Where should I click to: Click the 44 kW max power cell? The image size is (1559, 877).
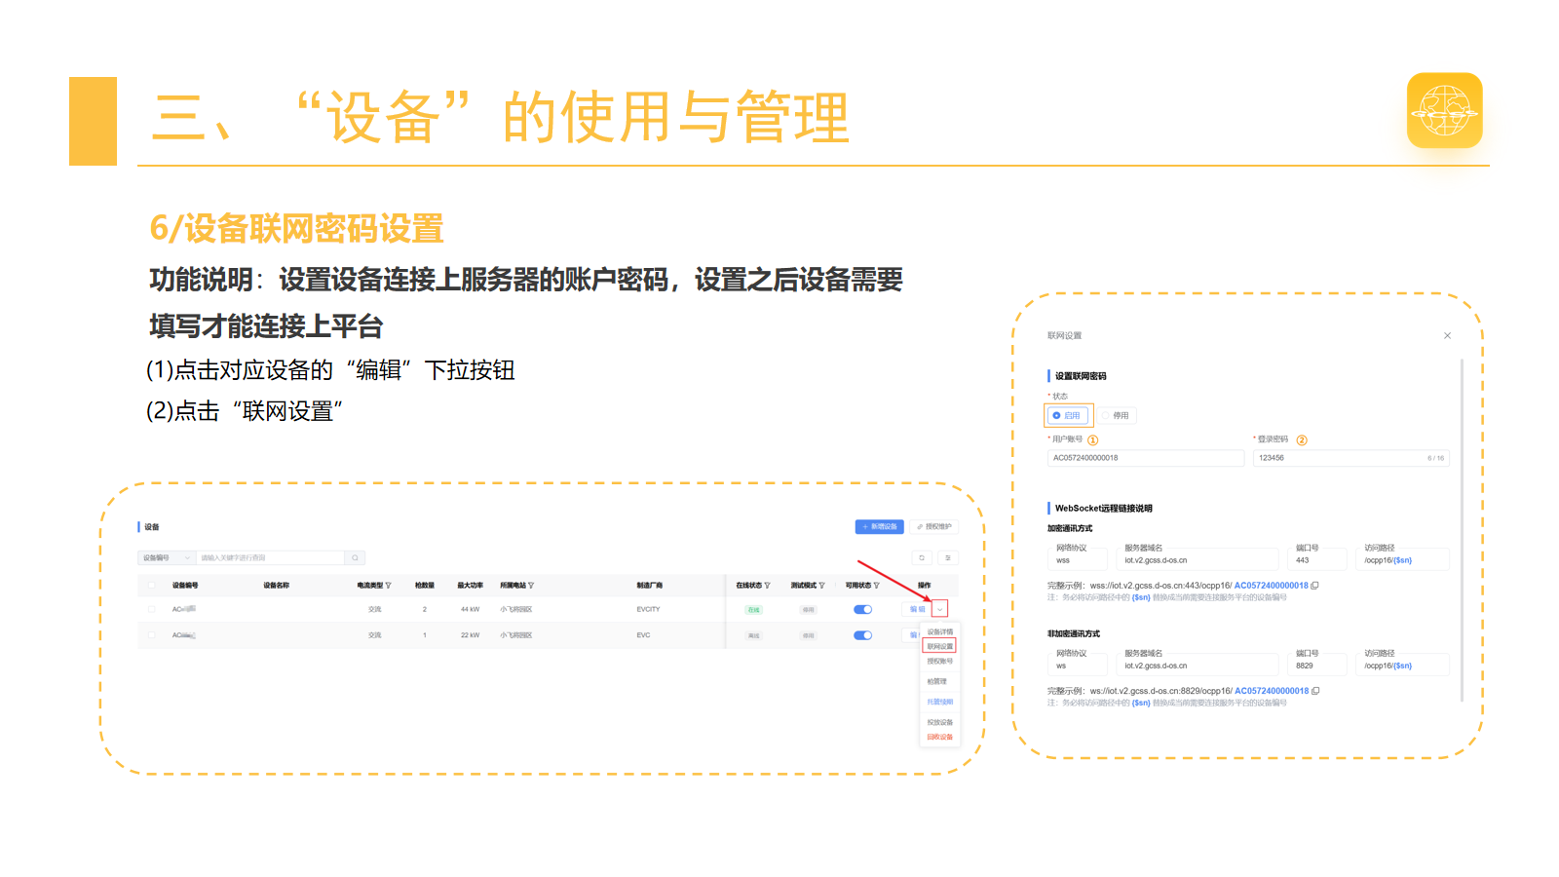[x=470, y=609]
